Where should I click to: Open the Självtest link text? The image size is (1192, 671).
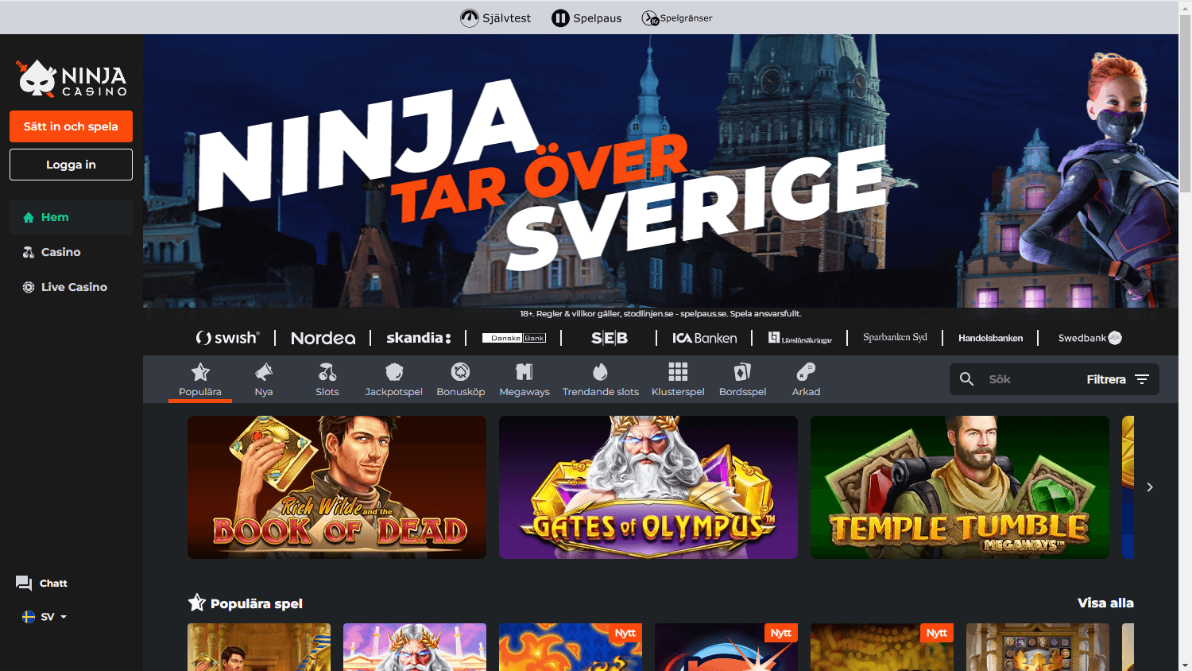tap(506, 18)
